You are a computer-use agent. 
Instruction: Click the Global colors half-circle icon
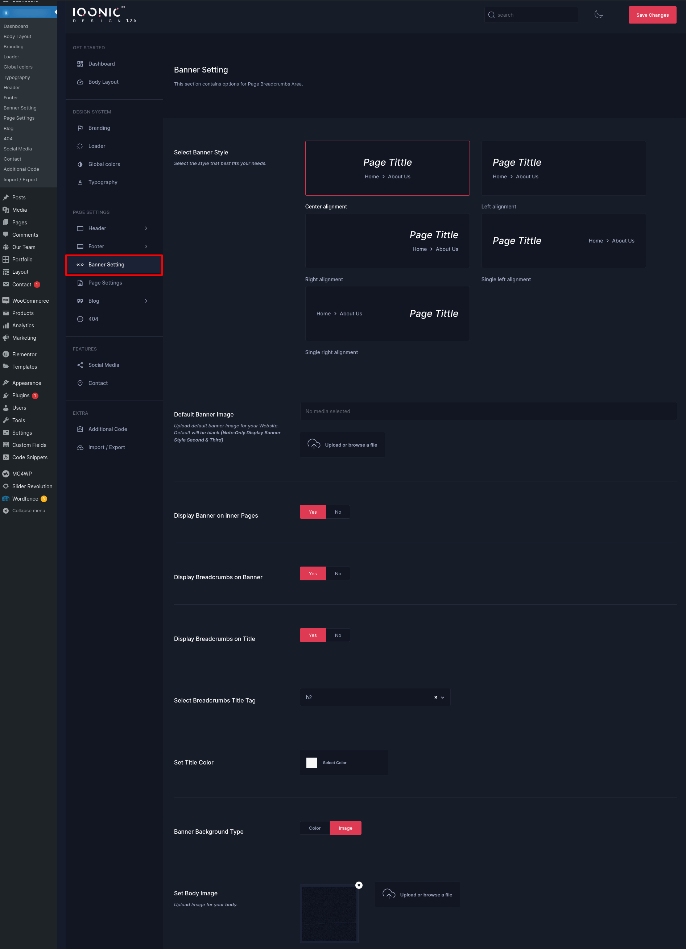(x=80, y=165)
